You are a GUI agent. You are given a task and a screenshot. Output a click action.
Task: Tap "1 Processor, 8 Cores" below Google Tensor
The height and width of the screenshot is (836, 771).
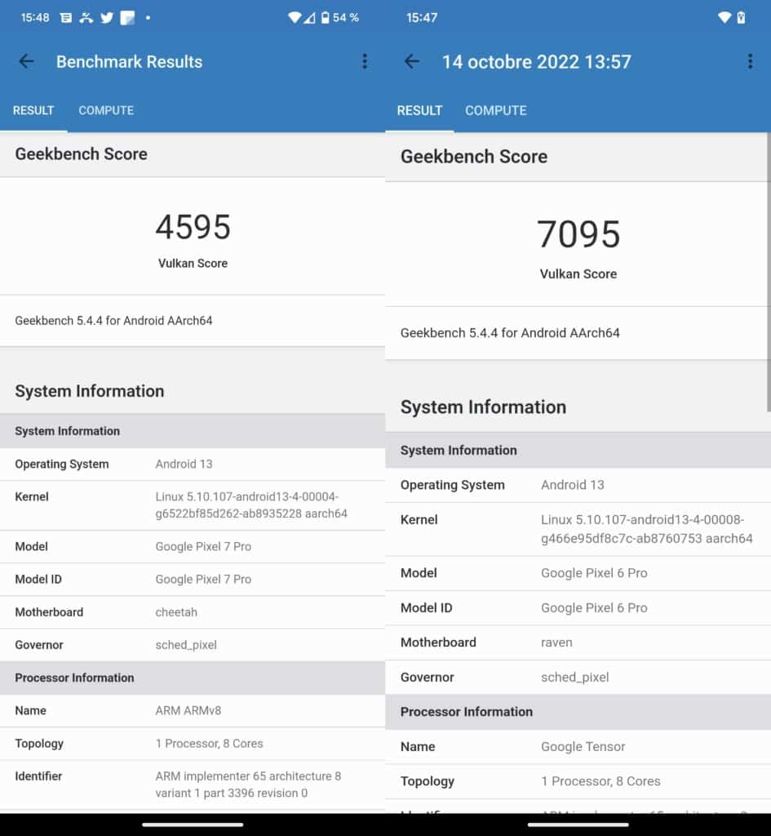click(600, 781)
